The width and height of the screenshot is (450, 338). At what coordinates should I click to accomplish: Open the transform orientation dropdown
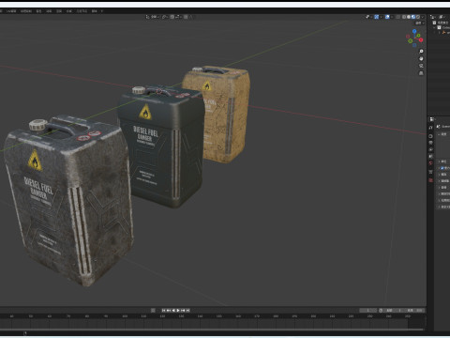[153, 17]
